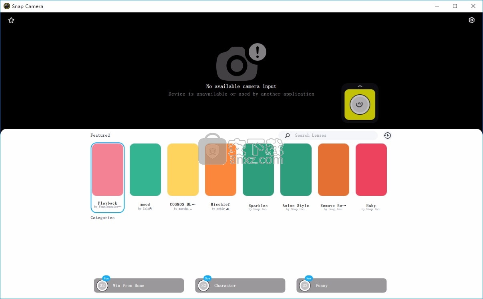Click the 'by Snap Inc.' under Sparkles
The image size is (483, 299).
pyautogui.click(x=258, y=209)
